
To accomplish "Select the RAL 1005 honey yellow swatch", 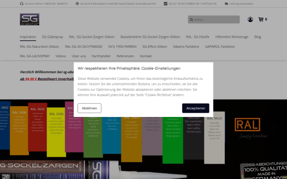I will (x=132, y=139).
